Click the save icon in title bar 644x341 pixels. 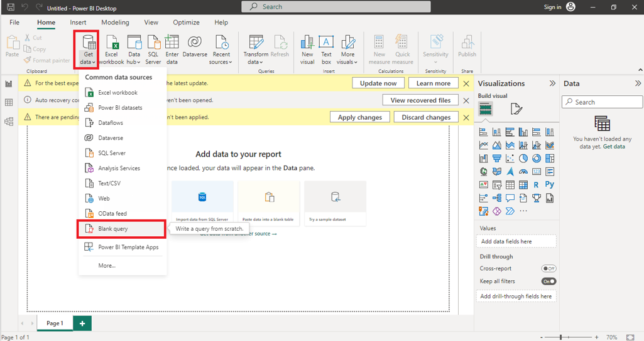pyautogui.click(x=11, y=7)
